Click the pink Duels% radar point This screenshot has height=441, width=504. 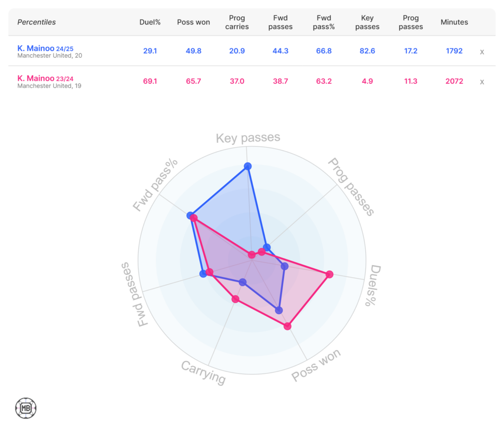coord(329,274)
